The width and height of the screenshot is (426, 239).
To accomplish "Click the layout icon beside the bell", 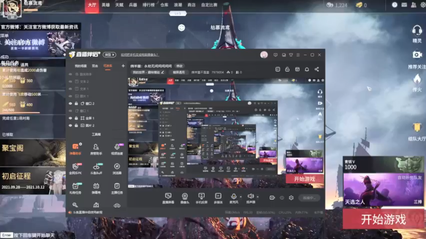I will [x=297, y=70].
